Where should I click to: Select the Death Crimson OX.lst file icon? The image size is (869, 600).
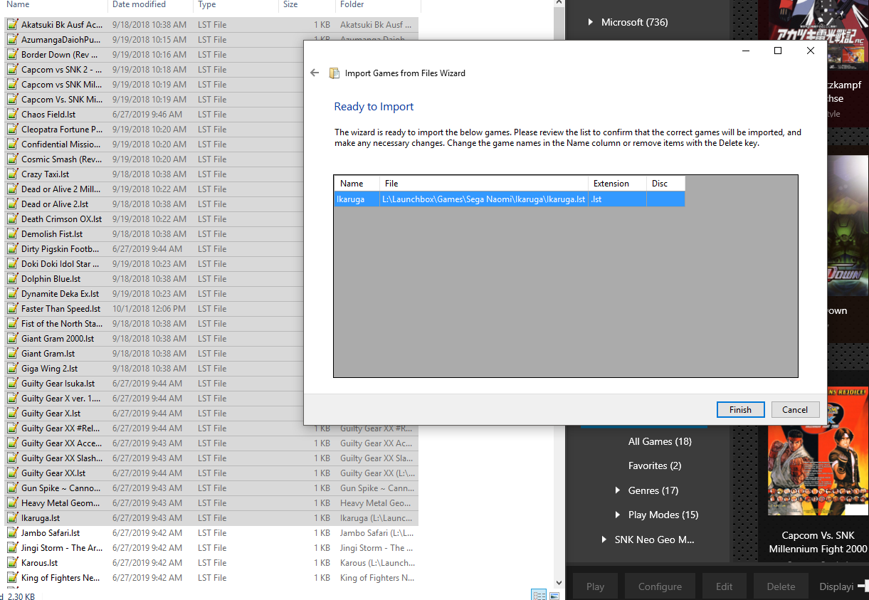pos(12,219)
